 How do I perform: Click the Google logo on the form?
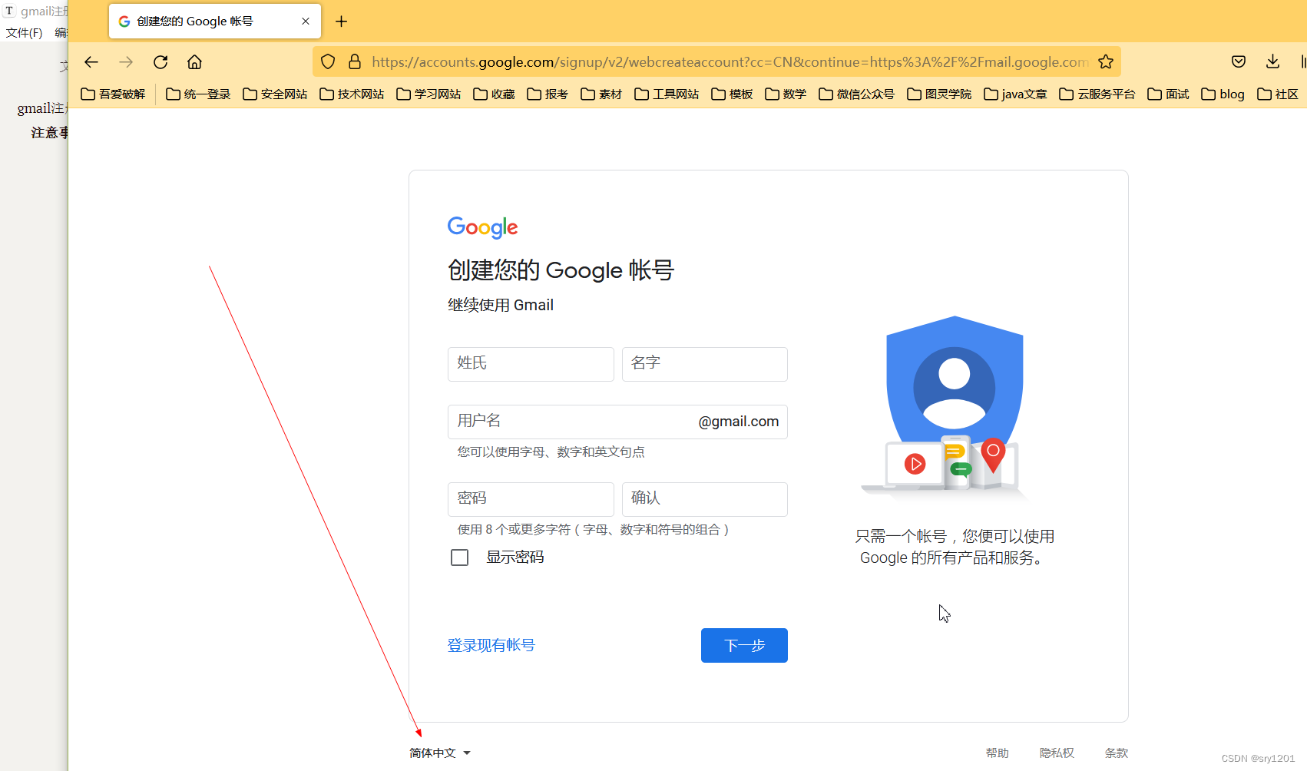coord(482,227)
